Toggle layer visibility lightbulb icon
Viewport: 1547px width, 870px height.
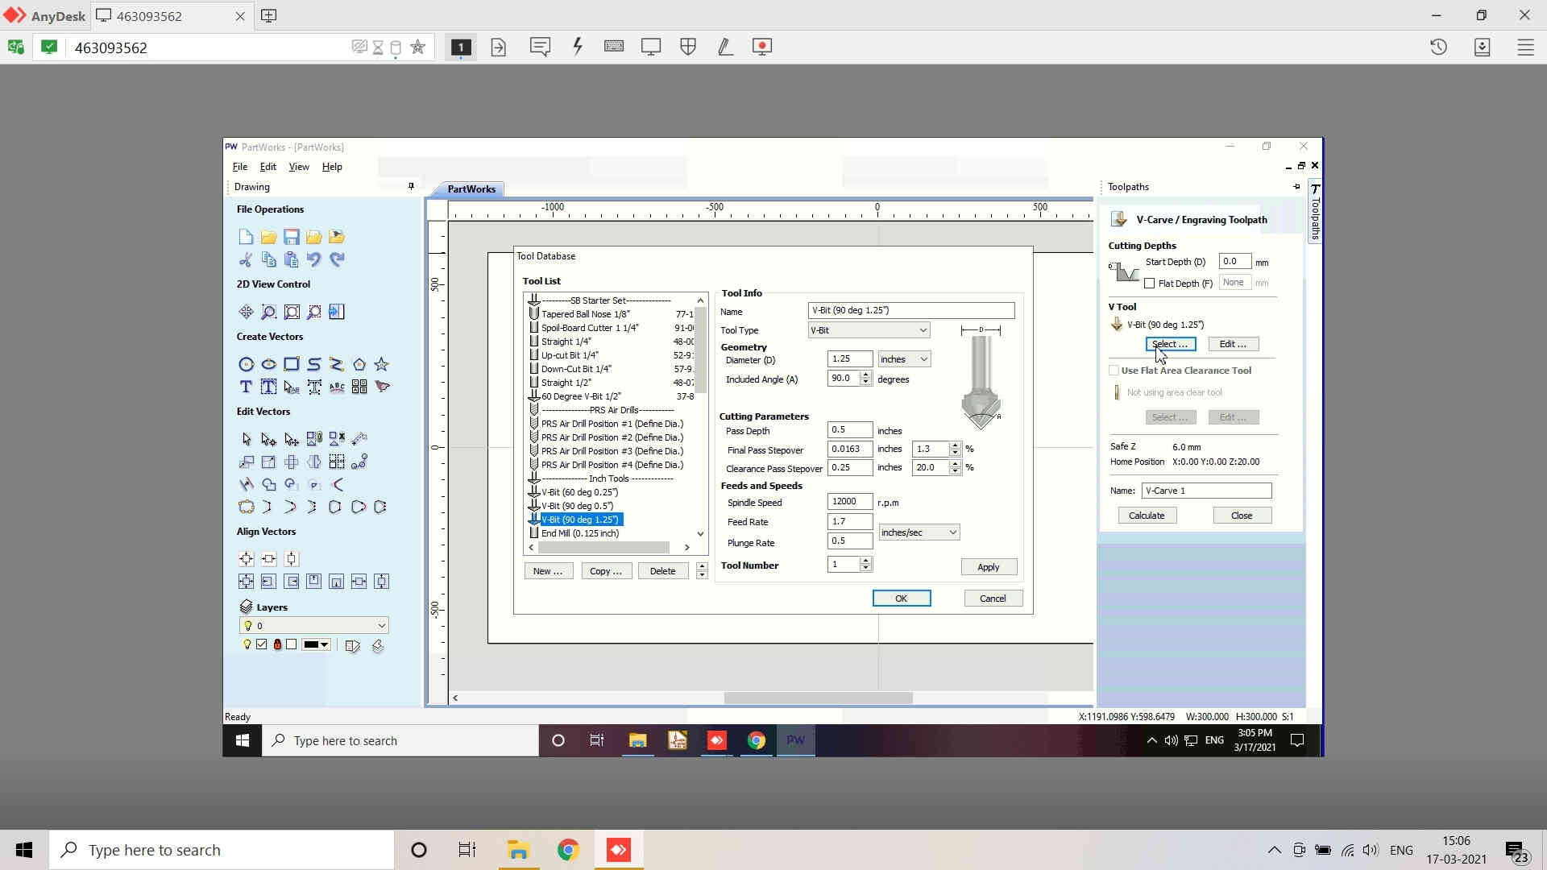(247, 644)
